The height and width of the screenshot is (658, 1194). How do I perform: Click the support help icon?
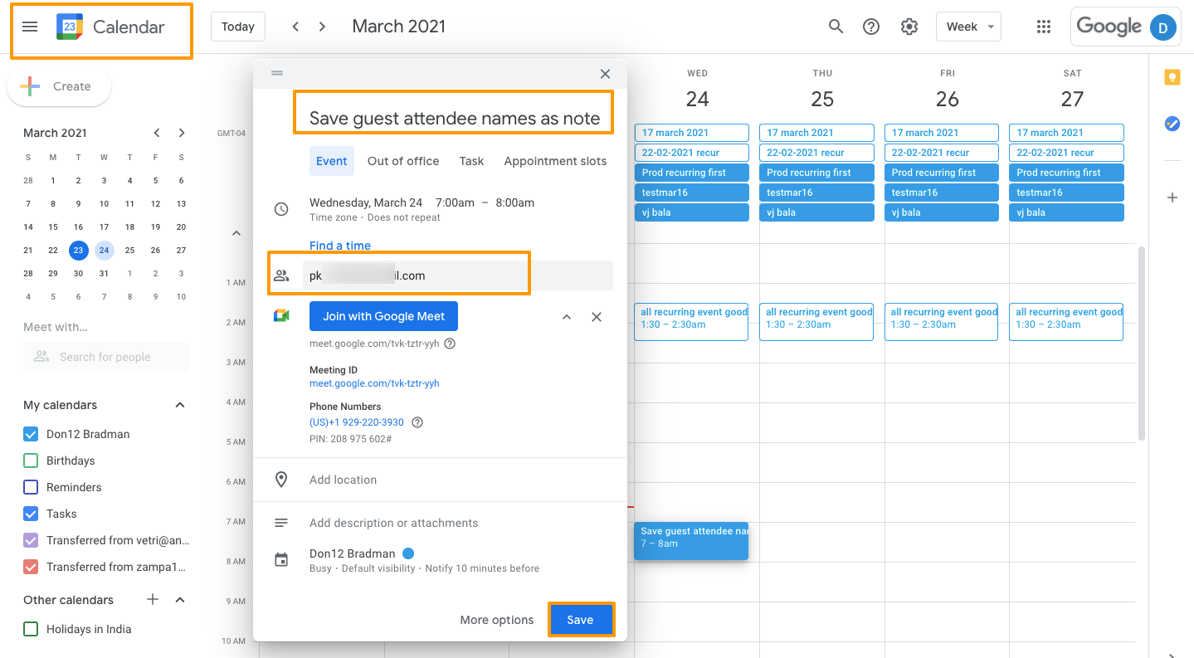click(x=871, y=27)
